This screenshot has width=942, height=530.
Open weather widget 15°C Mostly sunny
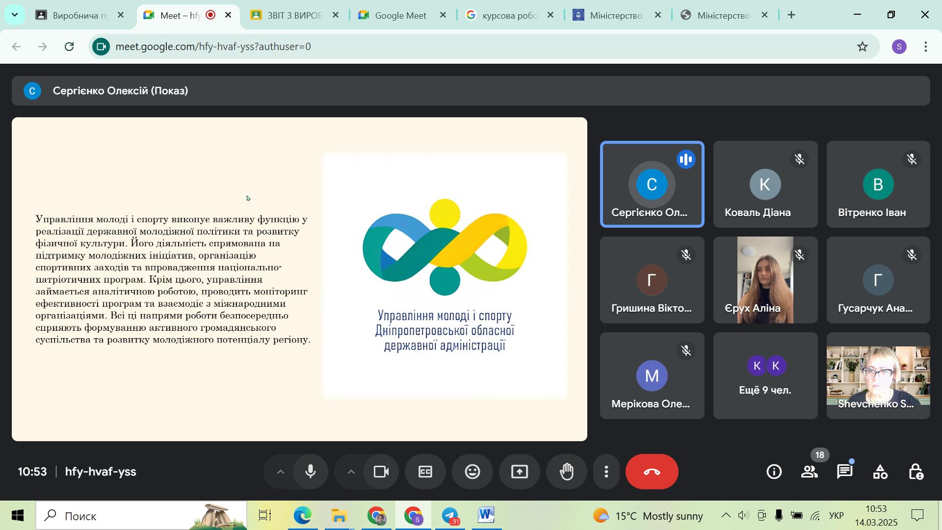tap(648, 516)
